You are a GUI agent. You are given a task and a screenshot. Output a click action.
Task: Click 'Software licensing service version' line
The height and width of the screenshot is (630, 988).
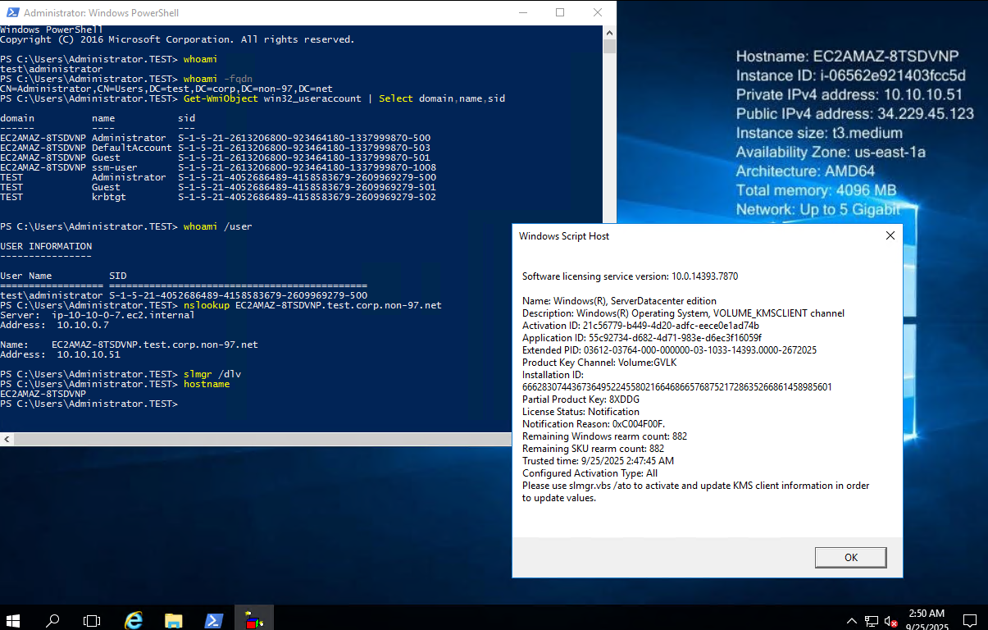click(630, 276)
